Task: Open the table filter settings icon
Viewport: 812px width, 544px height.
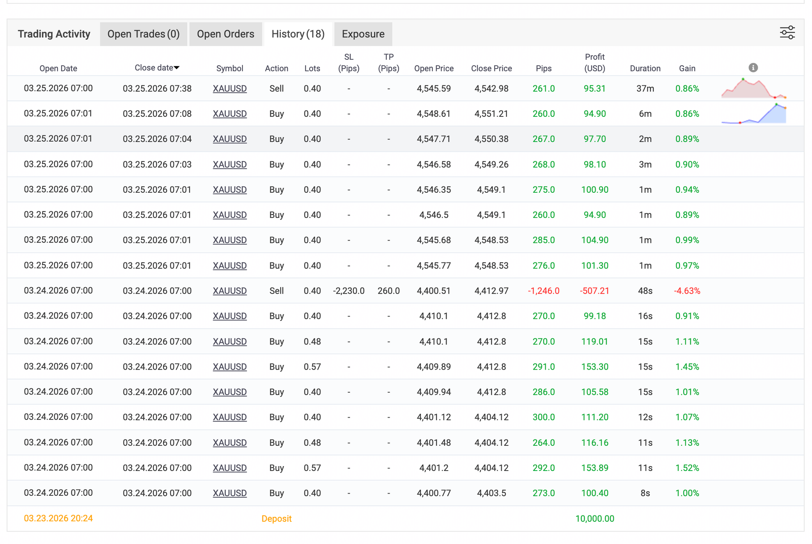Action: [787, 32]
